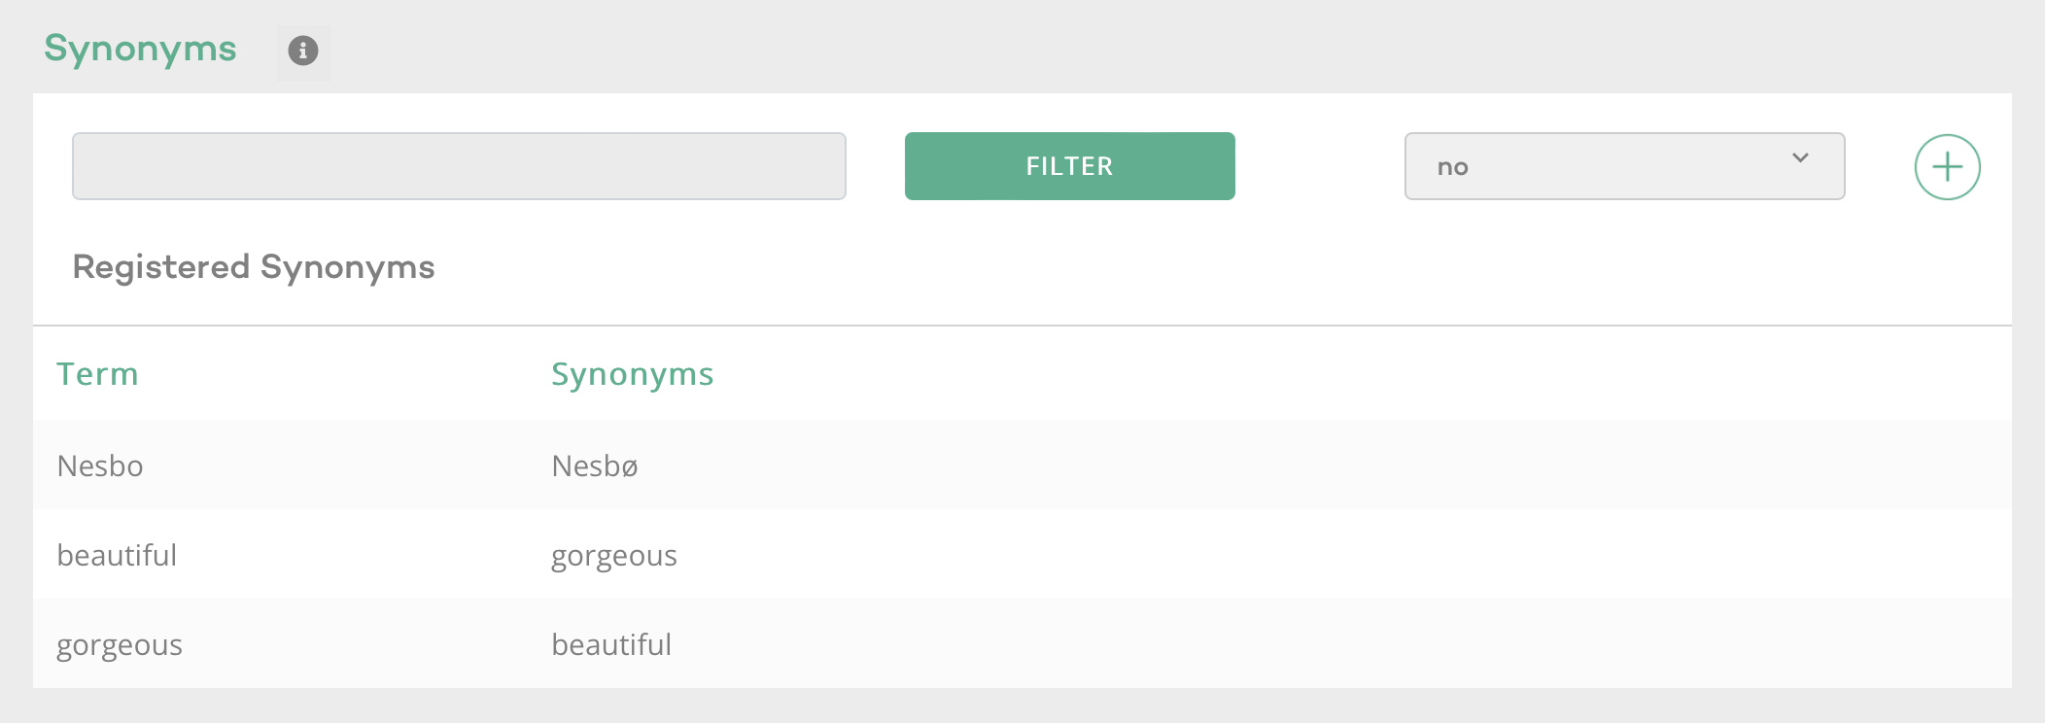This screenshot has height=723, width=2045.
Task: Select the term 'gorgeous' row
Action: click(x=120, y=644)
